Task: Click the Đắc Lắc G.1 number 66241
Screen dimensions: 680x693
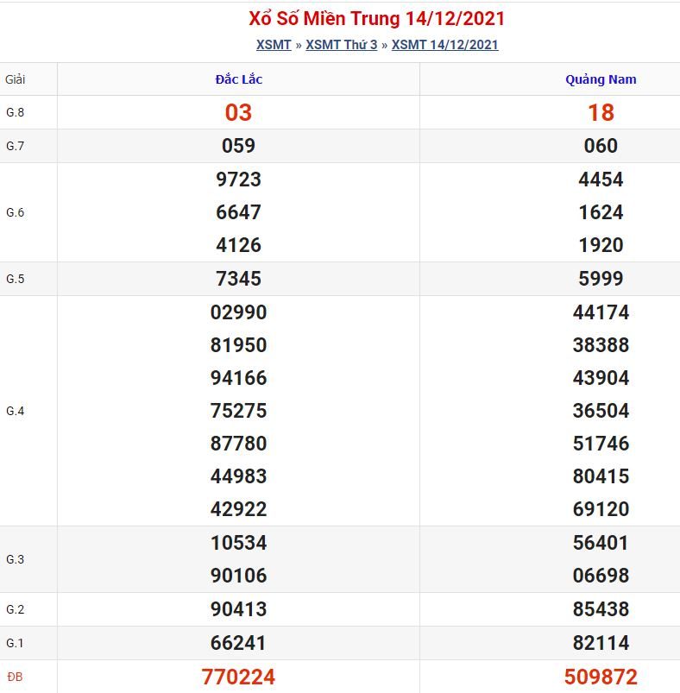Action: tap(238, 643)
